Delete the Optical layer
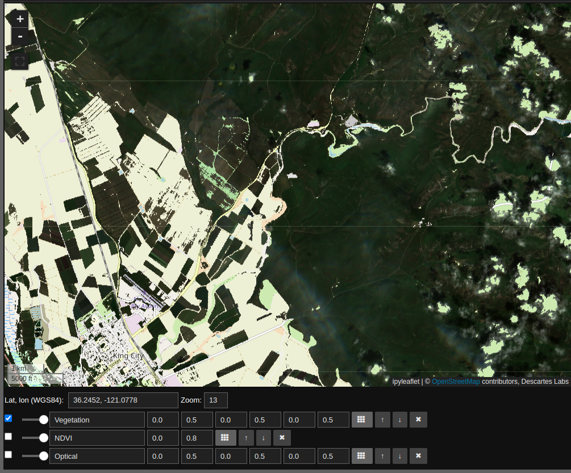 (418, 456)
